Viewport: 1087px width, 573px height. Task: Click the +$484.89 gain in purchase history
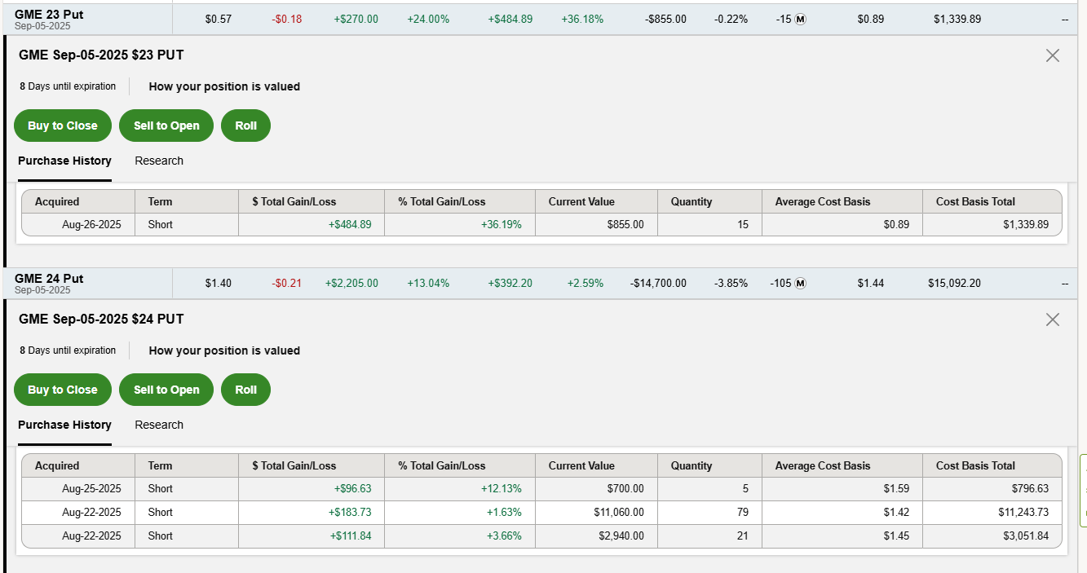click(x=350, y=224)
